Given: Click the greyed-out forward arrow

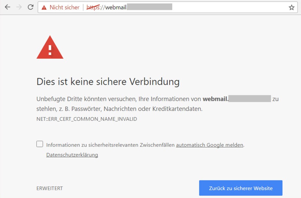Looking at the screenshot, I should (19, 7).
